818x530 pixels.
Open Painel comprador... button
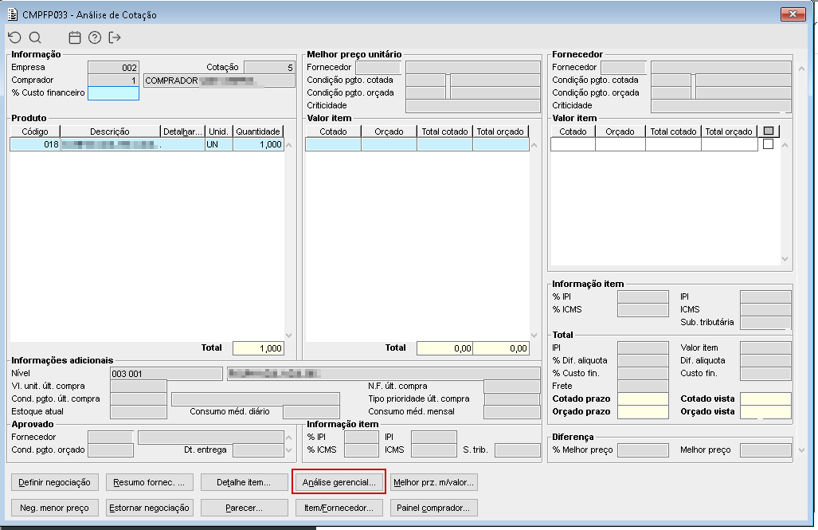[x=433, y=508]
